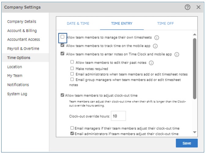206x154 pixels.
Task: Close the Company Settings dialog
Action: click(x=198, y=7)
